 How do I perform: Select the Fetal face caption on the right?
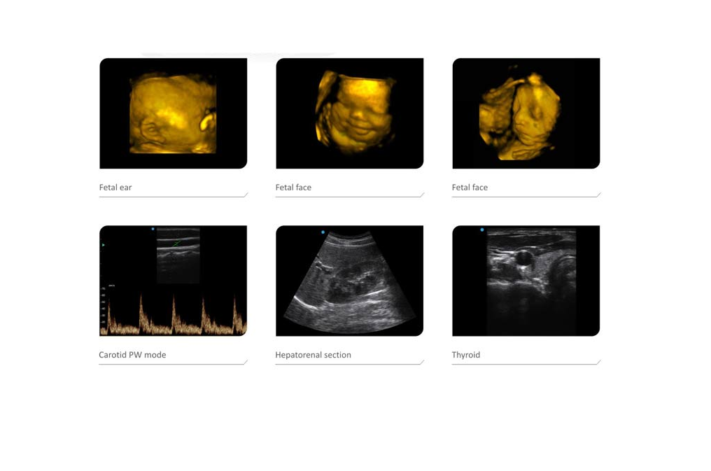tap(470, 187)
